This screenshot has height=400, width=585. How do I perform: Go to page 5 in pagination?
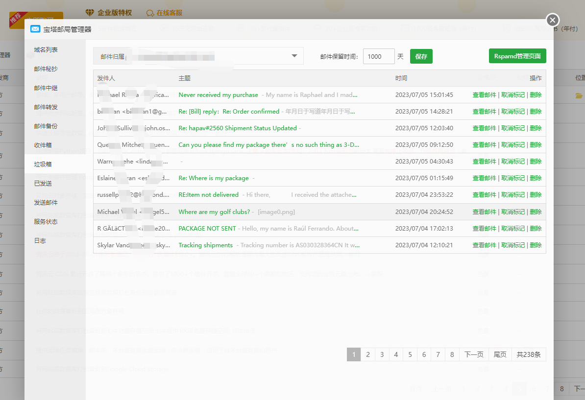coord(410,354)
